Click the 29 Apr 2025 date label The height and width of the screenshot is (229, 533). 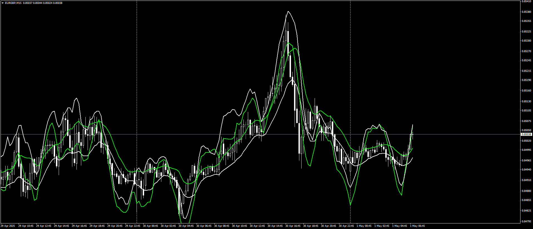pos(8,226)
